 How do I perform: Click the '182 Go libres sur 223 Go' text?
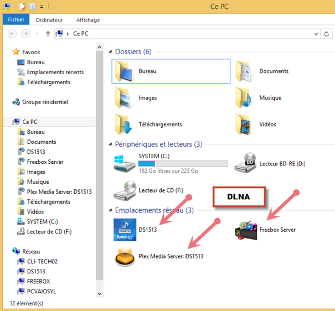pyautogui.click(x=168, y=171)
